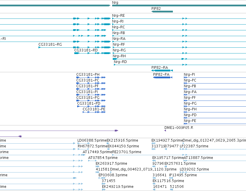Select the Nrg-RH transcript label

tap(119, 56)
